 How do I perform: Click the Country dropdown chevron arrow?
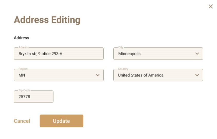coord(197,75)
